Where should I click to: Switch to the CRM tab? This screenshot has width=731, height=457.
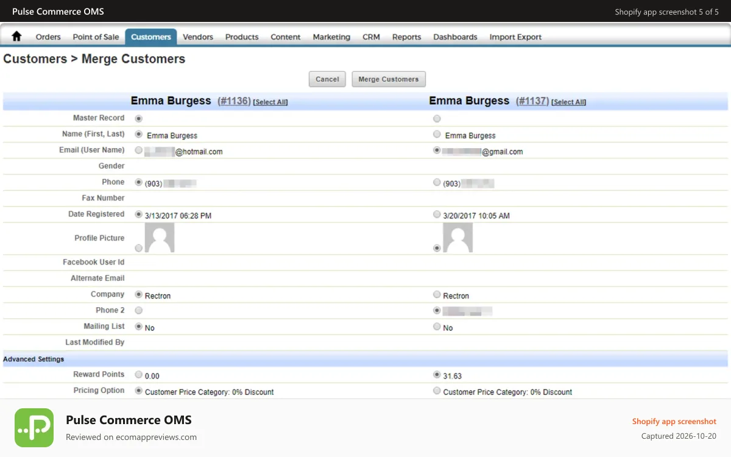pyautogui.click(x=371, y=37)
